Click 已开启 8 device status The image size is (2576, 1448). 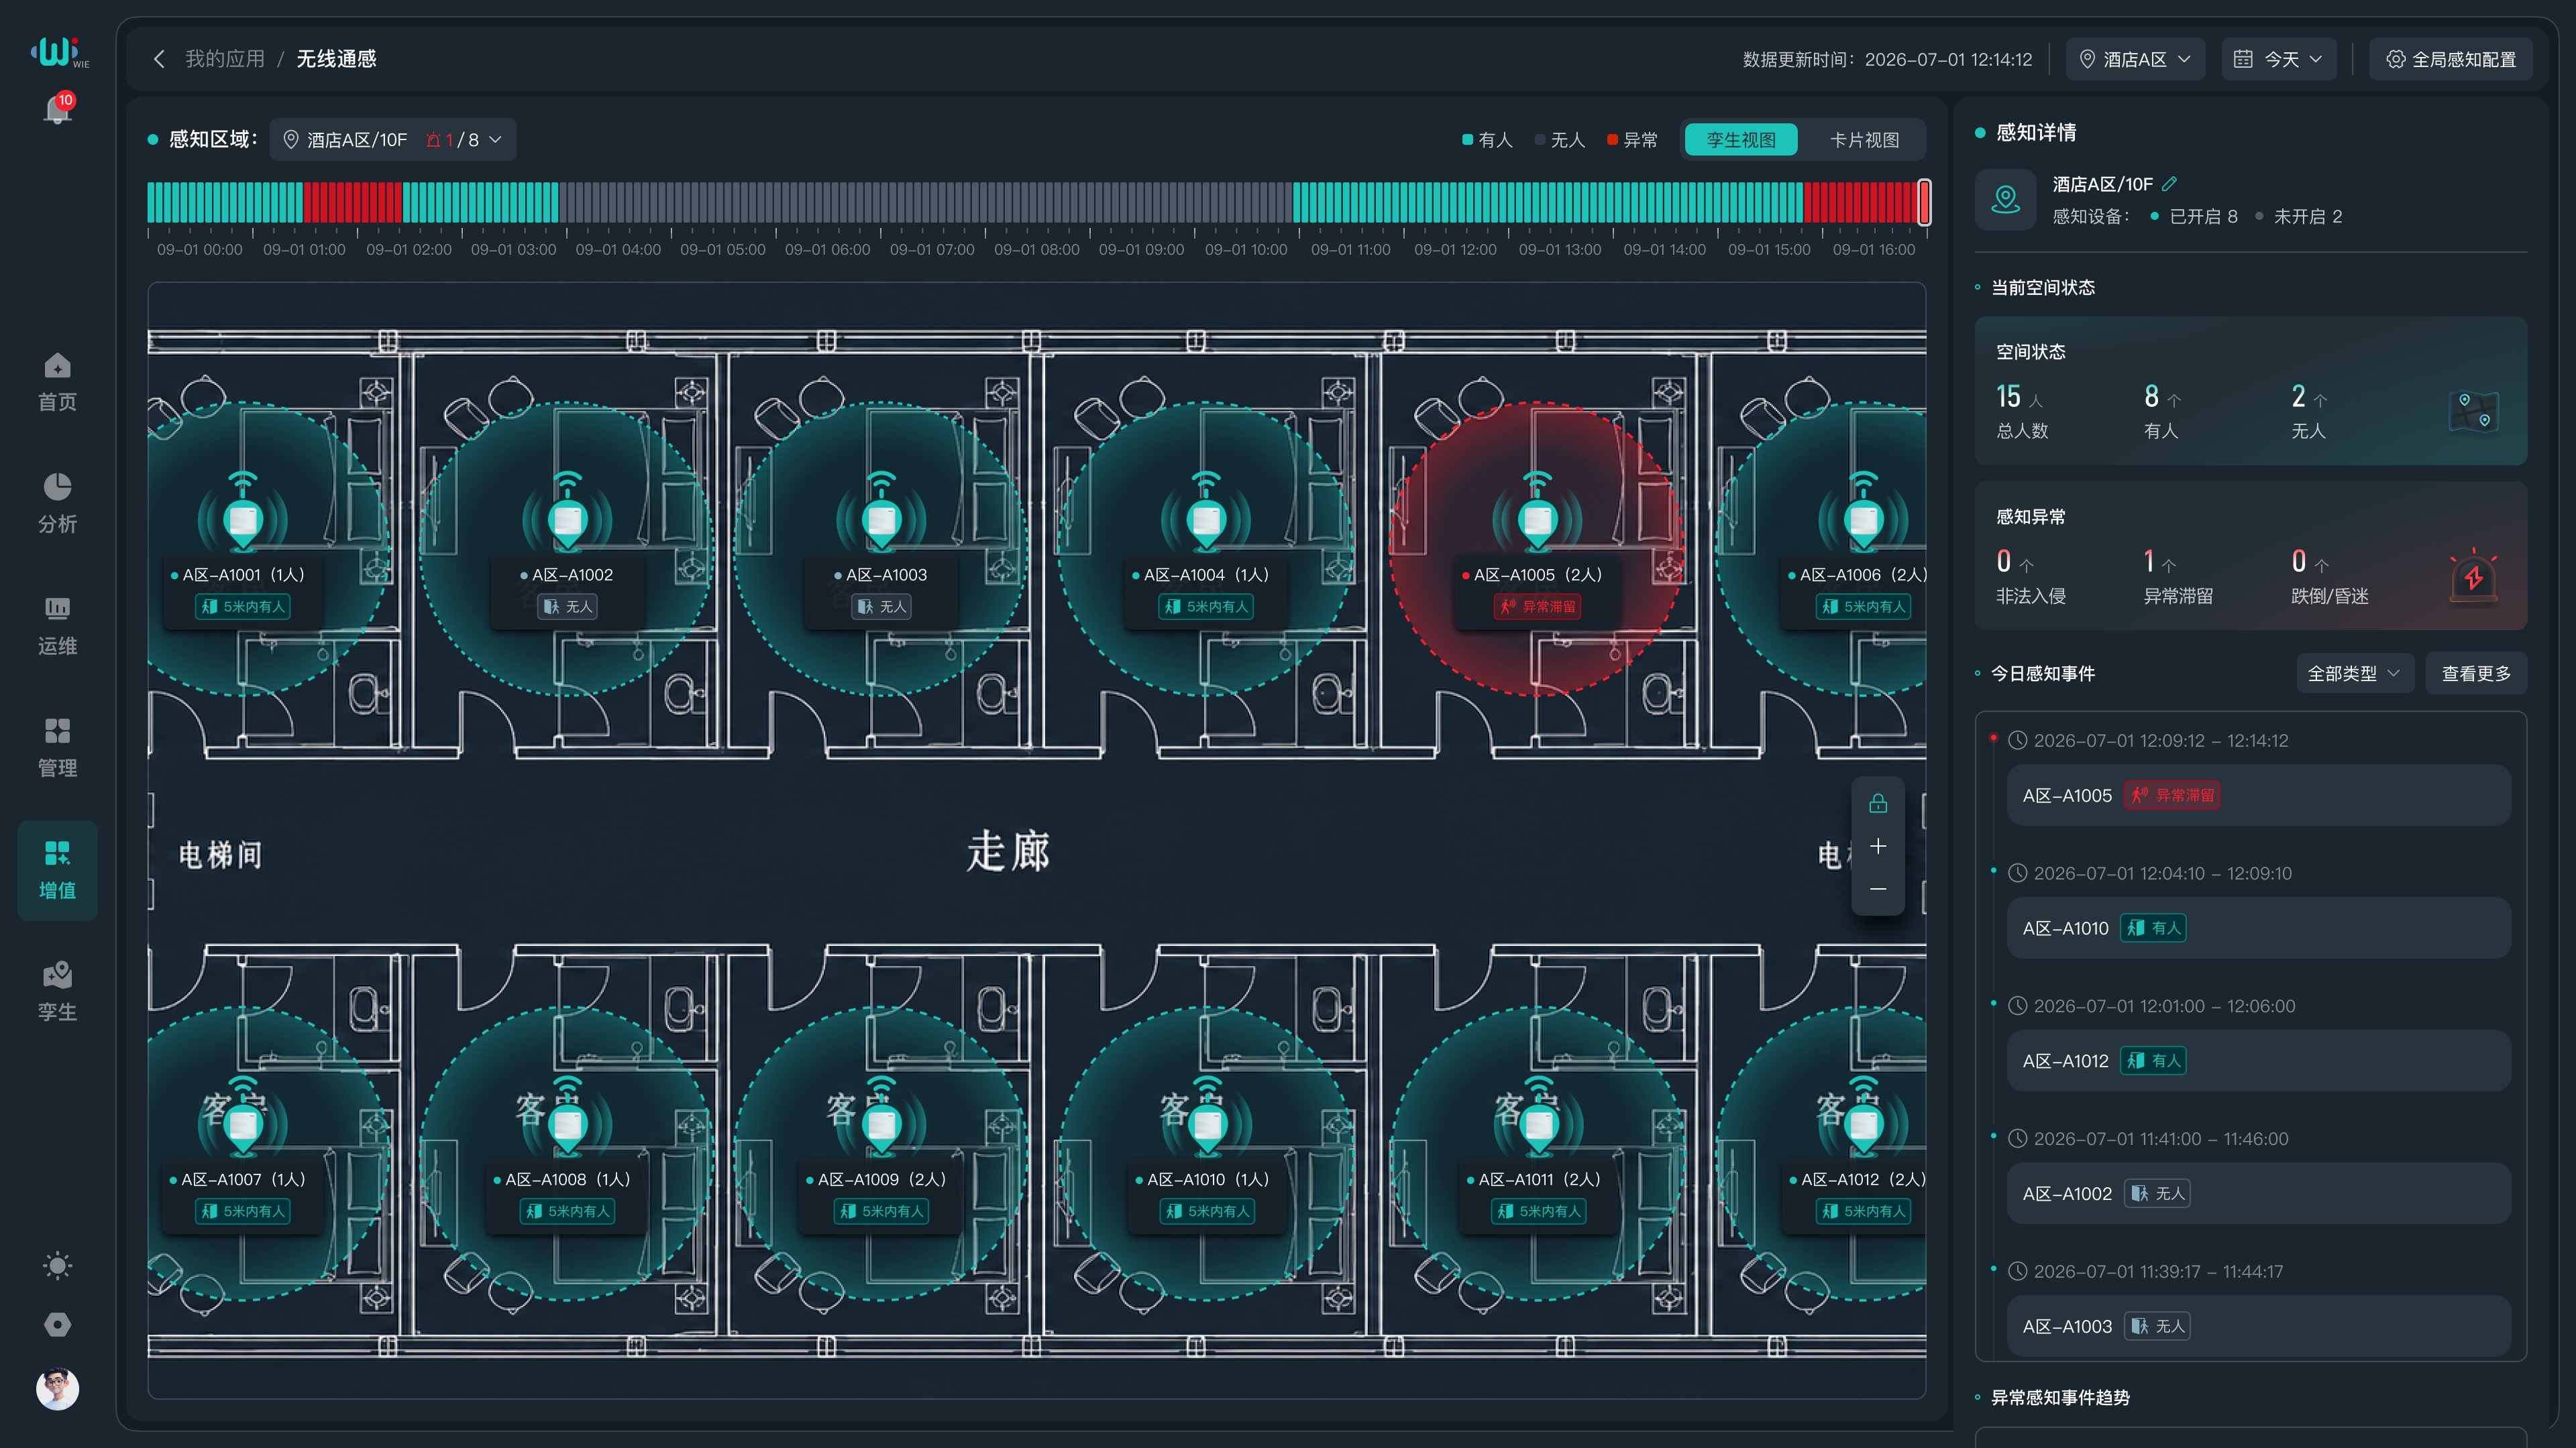coord(2194,217)
